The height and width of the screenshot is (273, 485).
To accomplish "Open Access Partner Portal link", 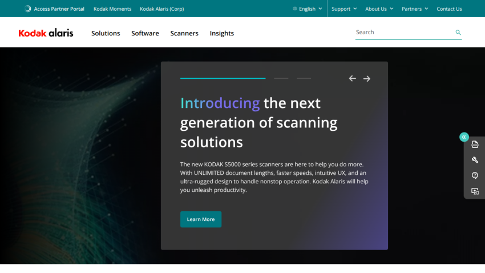I will 59,9.
